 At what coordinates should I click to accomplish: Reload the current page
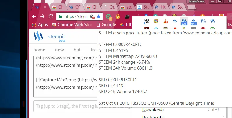(51, 16)
